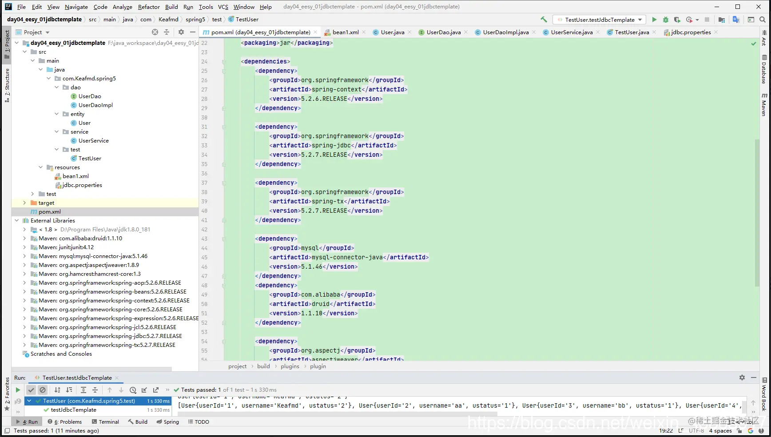Click the Run output horizontal scrollbar

coord(338,414)
